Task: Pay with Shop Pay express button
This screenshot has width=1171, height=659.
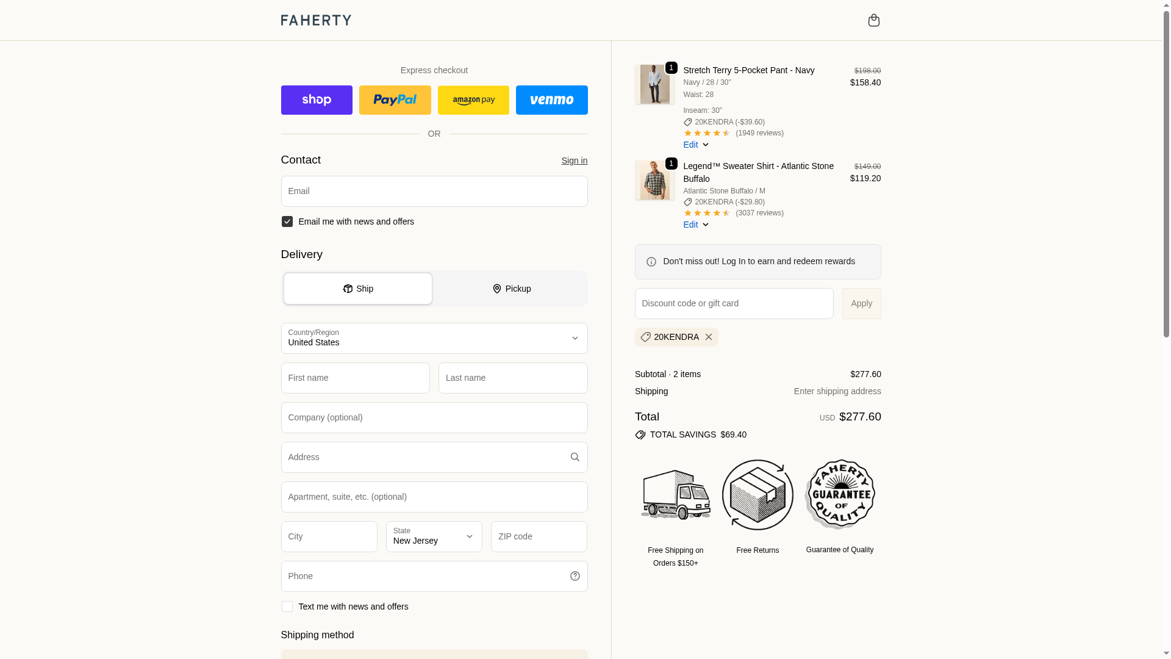Action: (x=317, y=100)
